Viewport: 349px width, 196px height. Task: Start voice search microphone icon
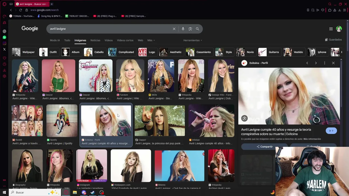coord(183,29)
